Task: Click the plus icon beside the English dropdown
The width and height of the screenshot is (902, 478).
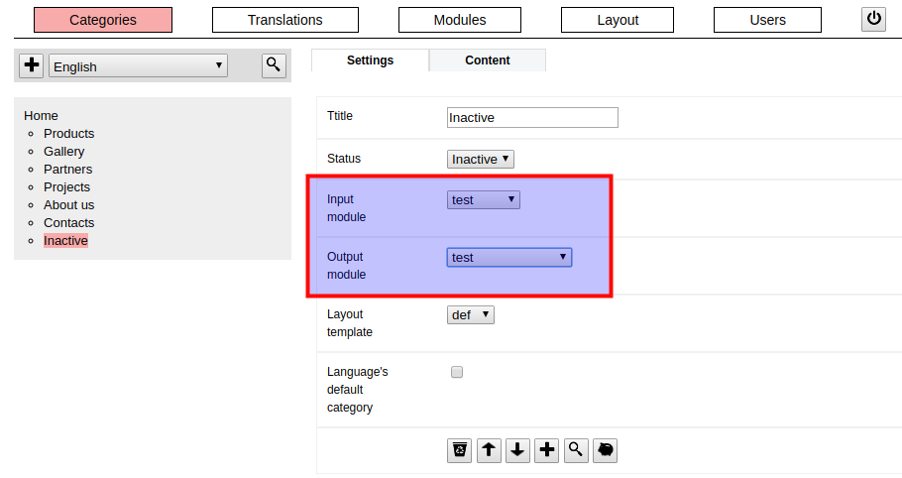Action: pos(32,65)
